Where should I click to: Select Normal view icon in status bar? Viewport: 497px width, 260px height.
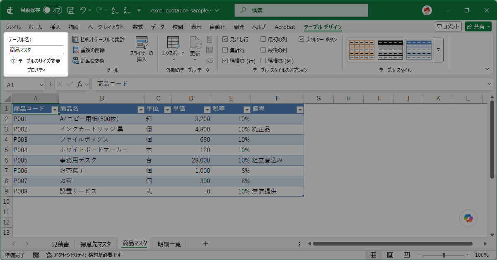pos(373,255)
